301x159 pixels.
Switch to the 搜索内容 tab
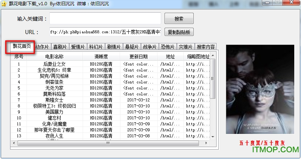206,47
